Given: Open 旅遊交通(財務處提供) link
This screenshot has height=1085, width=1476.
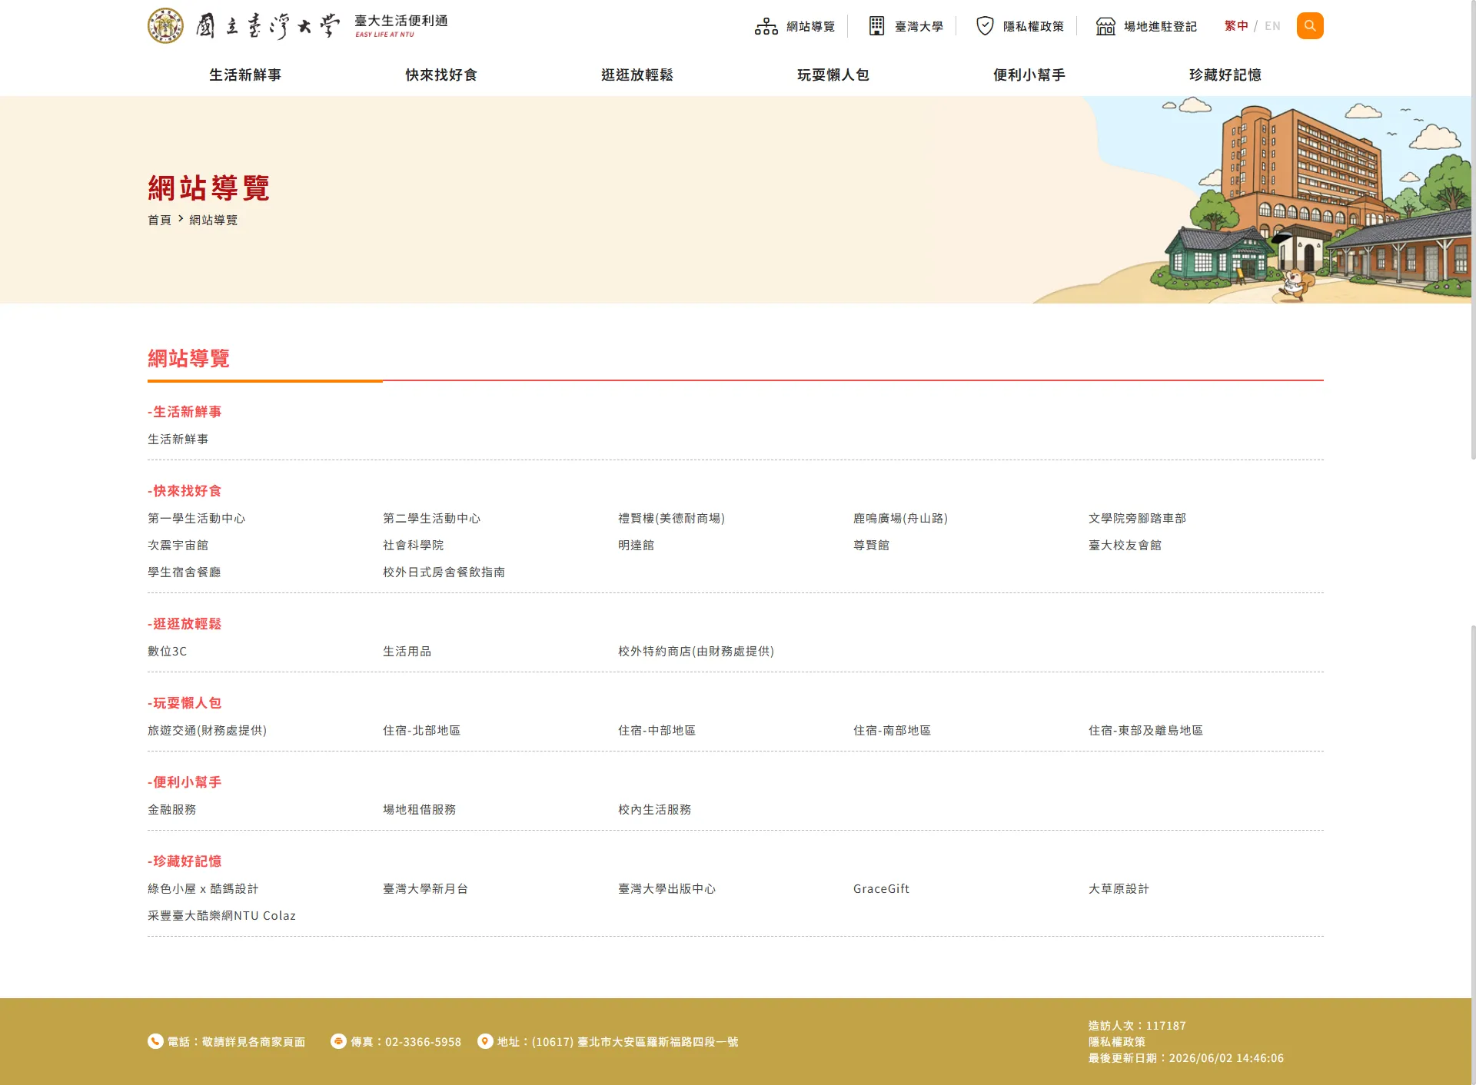Looking at the screenshot, I should tap(208, 731).
